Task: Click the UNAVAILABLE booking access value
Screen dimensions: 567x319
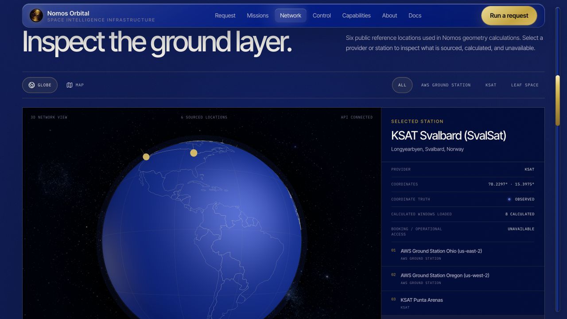Action: point(521,229)
